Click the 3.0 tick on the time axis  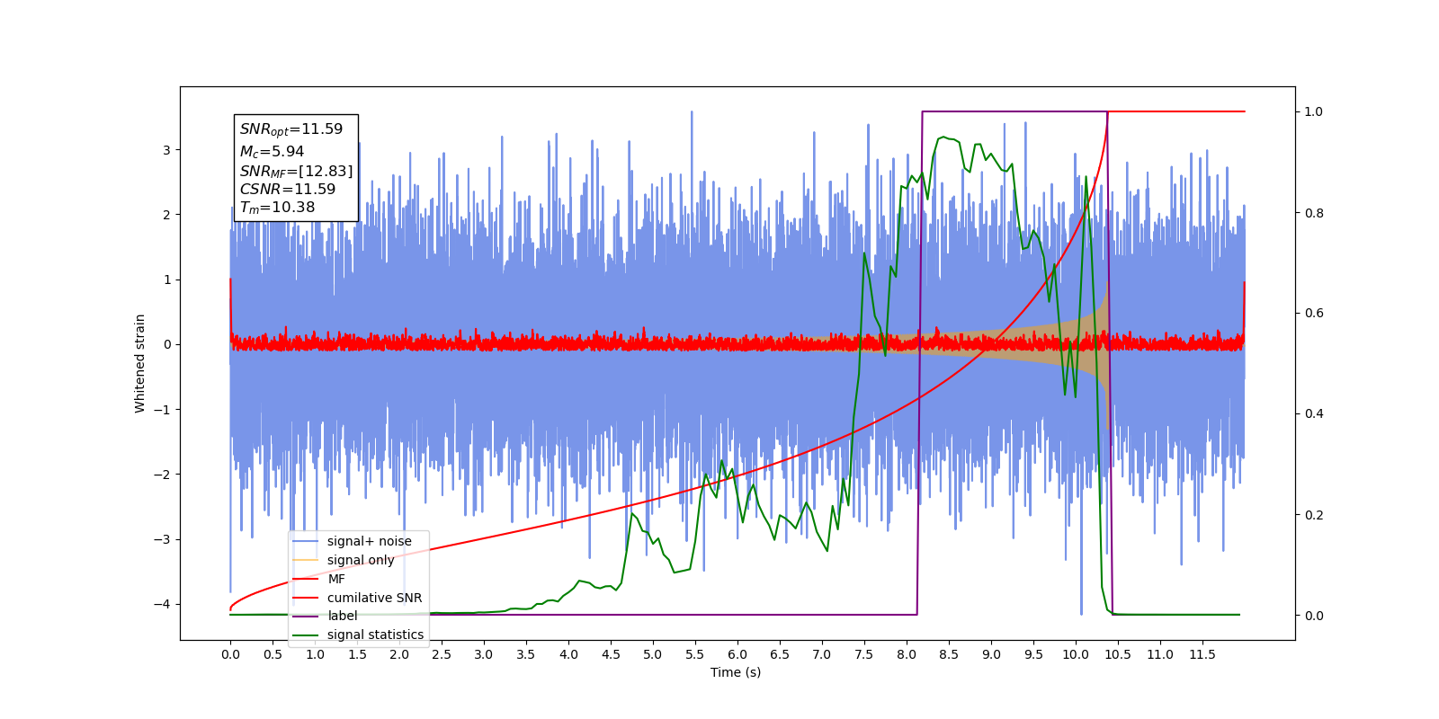pyautogui.click(x=484, y=654)
